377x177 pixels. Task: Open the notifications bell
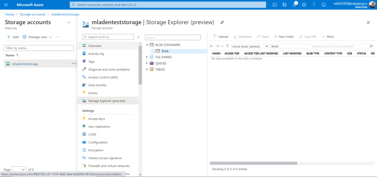click(295, 5)
